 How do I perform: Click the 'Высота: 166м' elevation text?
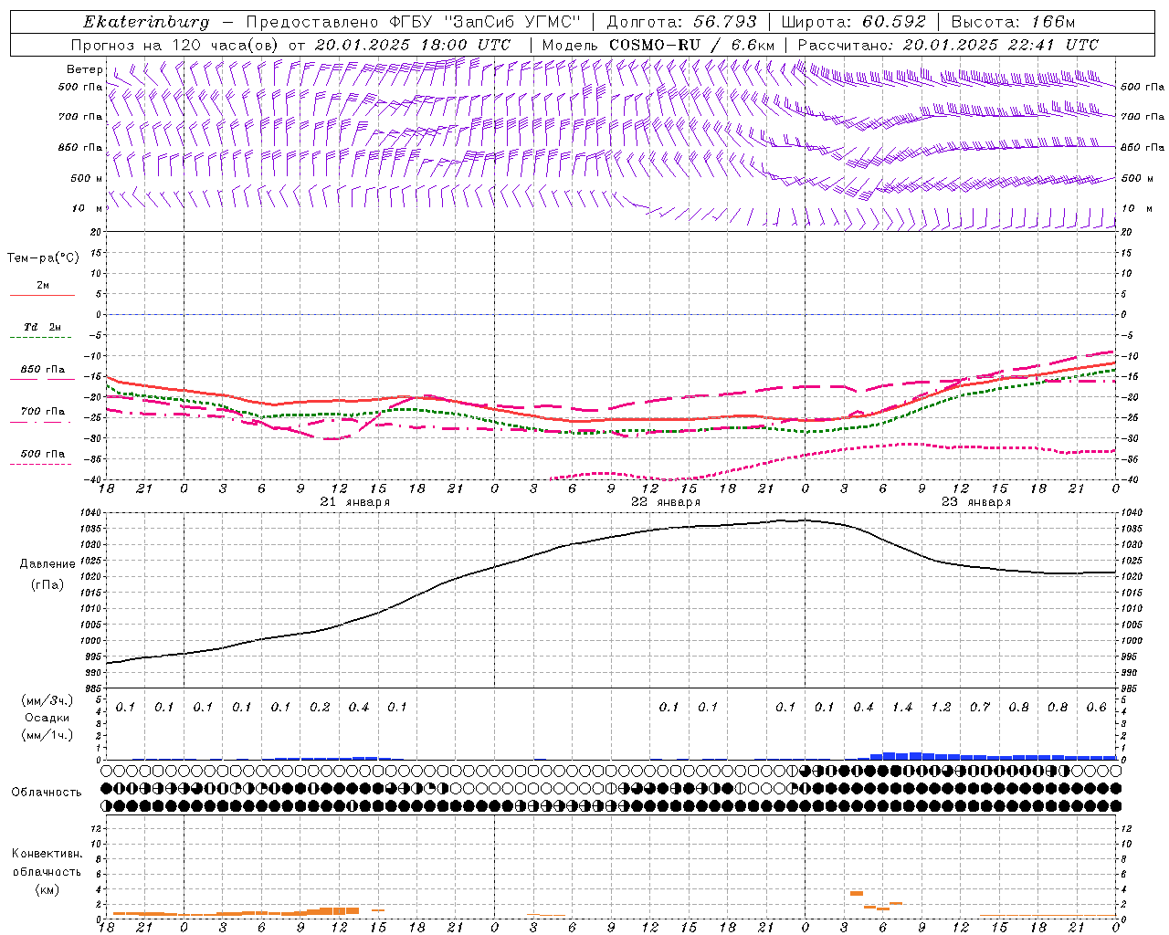pos(1013,22)
